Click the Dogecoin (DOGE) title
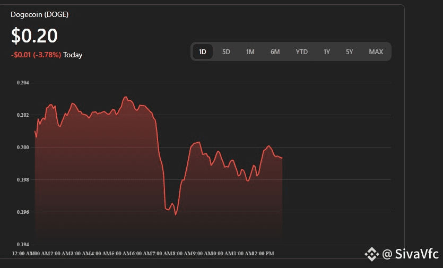443x268 pixels. pos(40,14)
